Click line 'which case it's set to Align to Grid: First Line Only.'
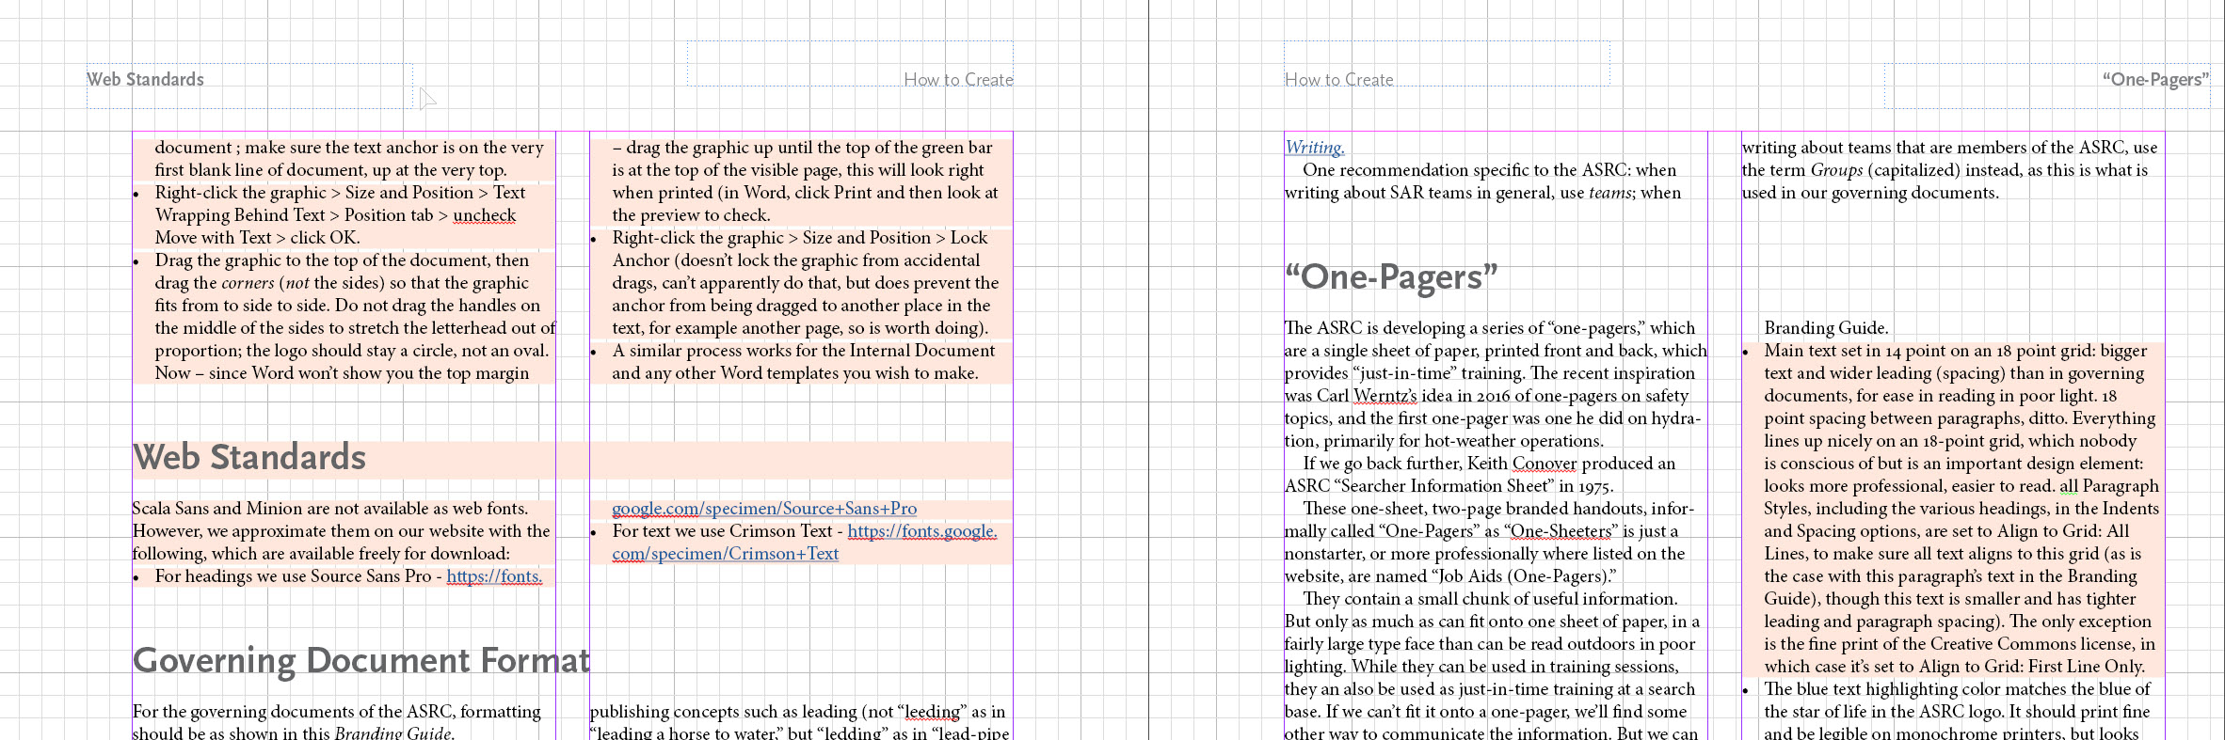Screen dimensions: 2225x740 coord(1955,667)
